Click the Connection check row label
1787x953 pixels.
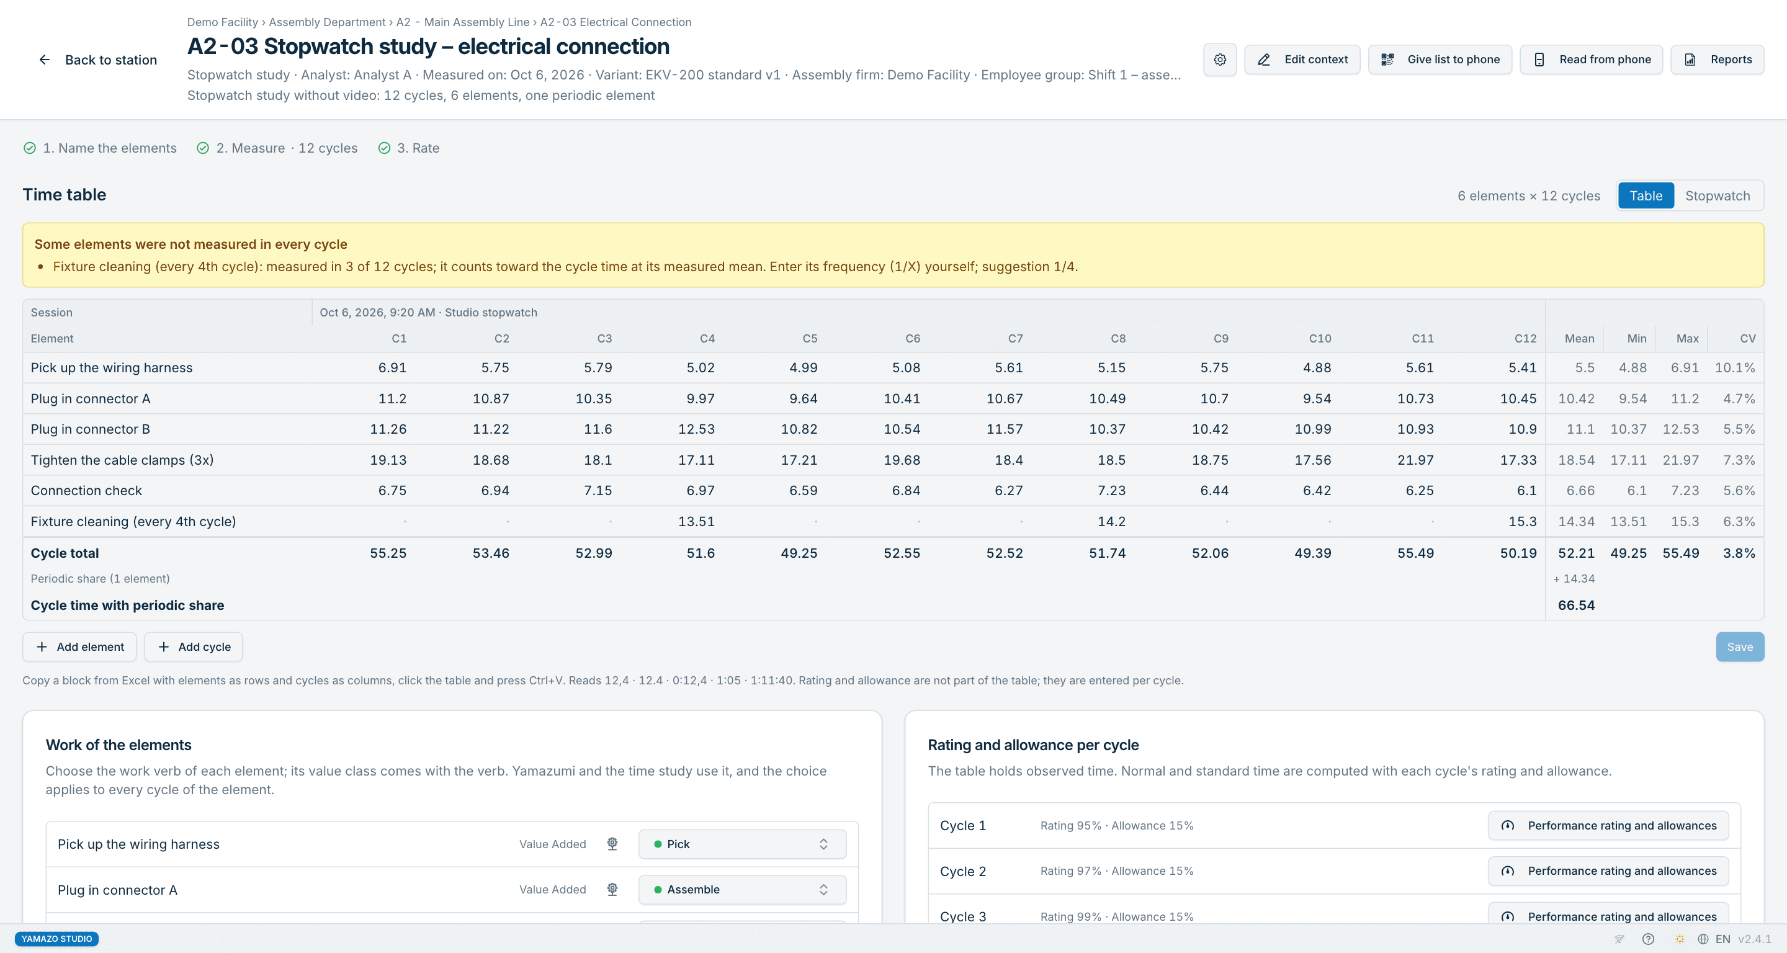pos(86,490)
